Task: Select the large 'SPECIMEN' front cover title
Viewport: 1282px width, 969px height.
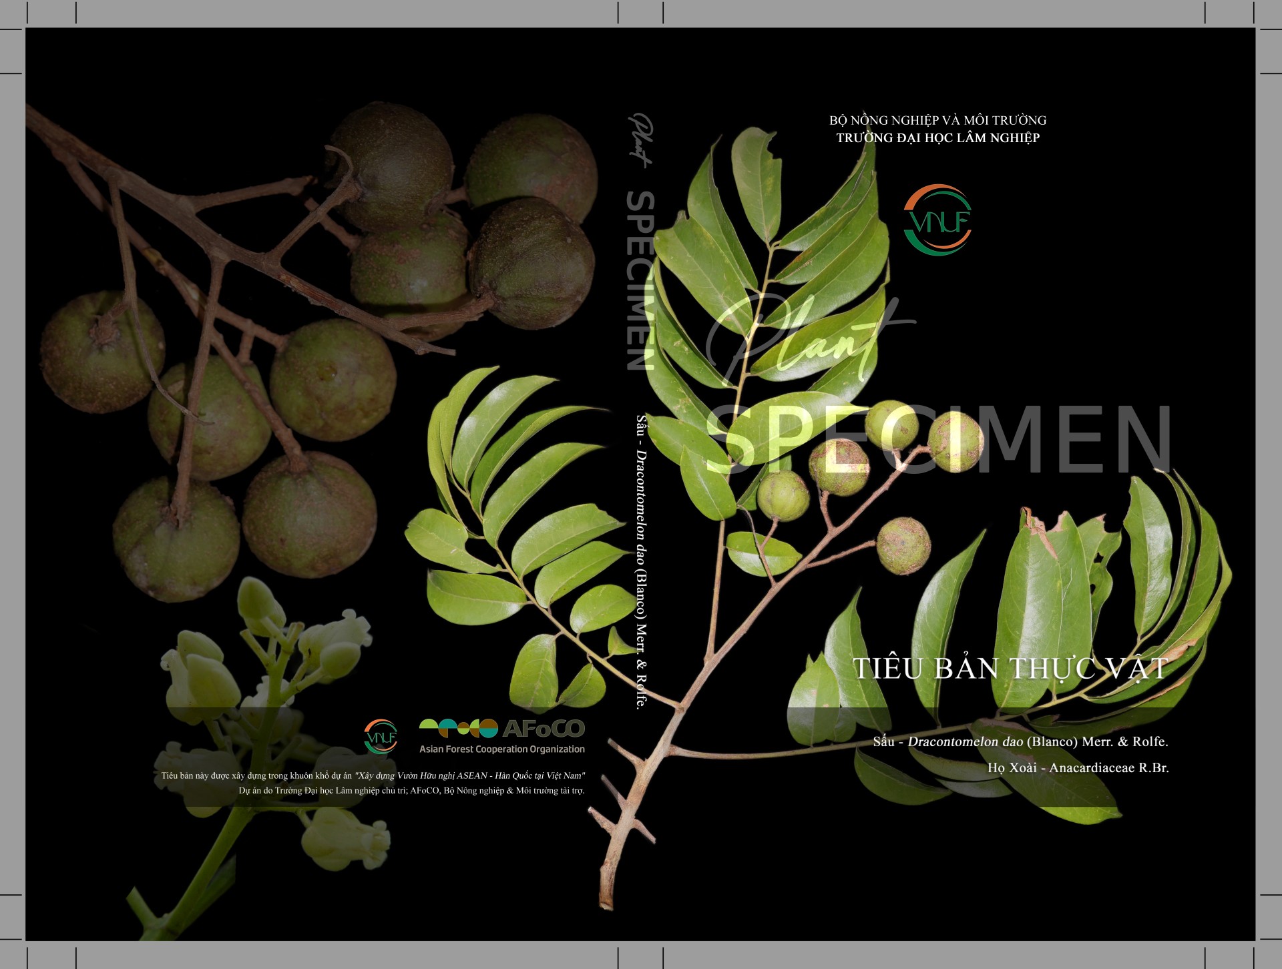Action: [x=939, y=439]
